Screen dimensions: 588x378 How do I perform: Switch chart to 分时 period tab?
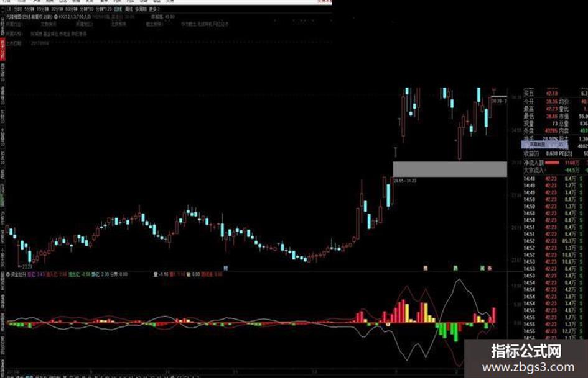[17, 9]
